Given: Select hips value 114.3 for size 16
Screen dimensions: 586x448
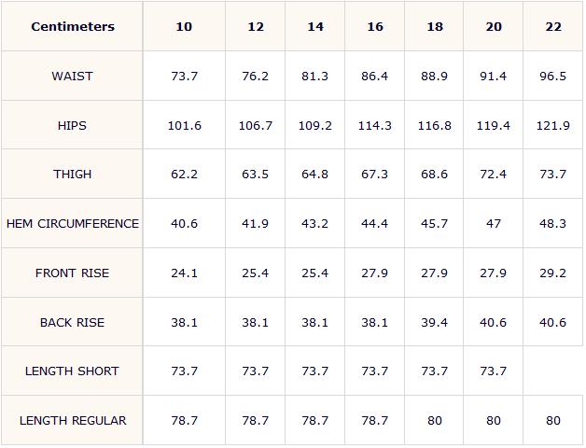Looking at the screenshot, I should [375, 125].
